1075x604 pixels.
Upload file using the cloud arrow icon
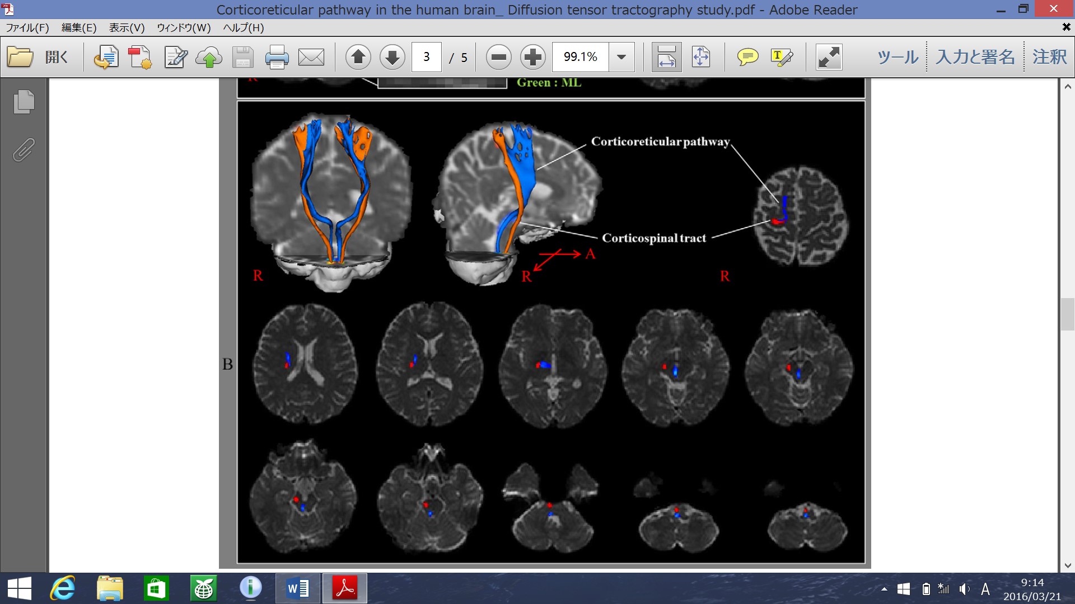tap(209, 57)
